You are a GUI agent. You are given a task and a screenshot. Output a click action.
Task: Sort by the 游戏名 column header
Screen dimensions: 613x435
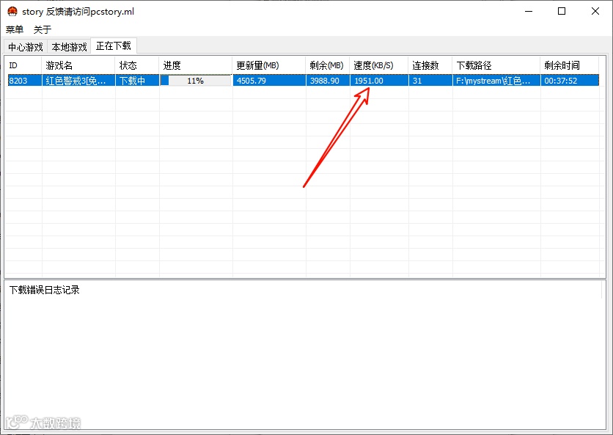(x=78, y=65)
